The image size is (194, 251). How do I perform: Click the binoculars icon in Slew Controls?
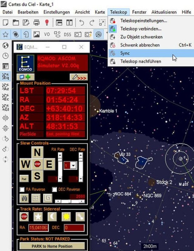click(24, 198)
